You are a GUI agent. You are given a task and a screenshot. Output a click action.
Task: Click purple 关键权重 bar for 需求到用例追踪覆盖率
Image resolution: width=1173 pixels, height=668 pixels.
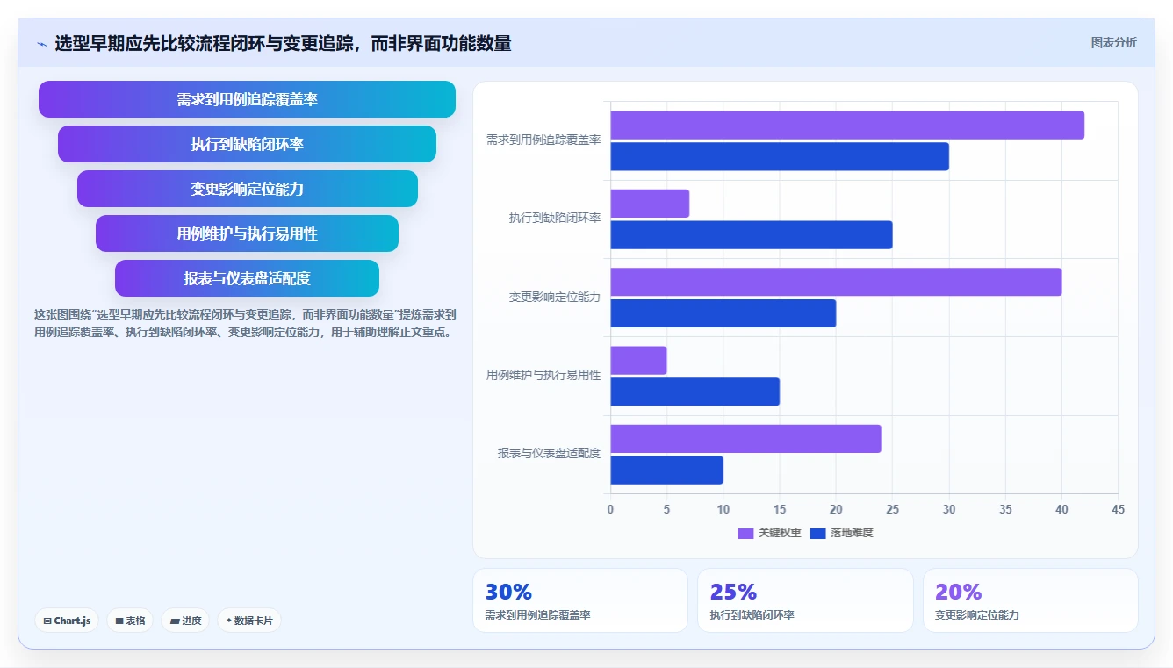click(847, 125)
